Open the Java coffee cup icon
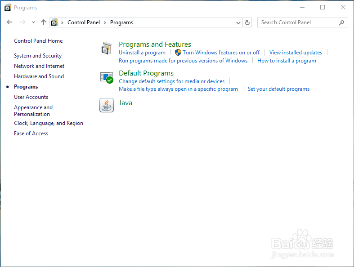The height and width of the screenshot is (267, 354). click(107, 105)
